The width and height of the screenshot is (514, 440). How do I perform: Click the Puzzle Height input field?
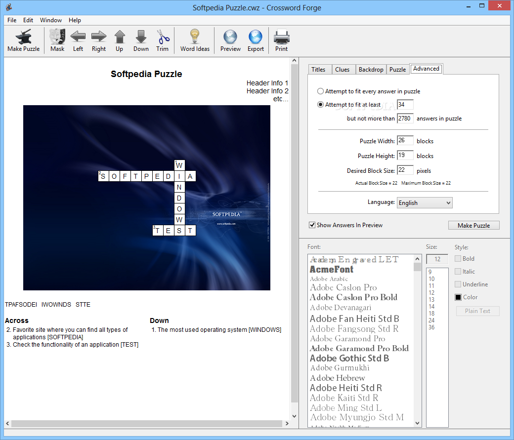[405, 155]
